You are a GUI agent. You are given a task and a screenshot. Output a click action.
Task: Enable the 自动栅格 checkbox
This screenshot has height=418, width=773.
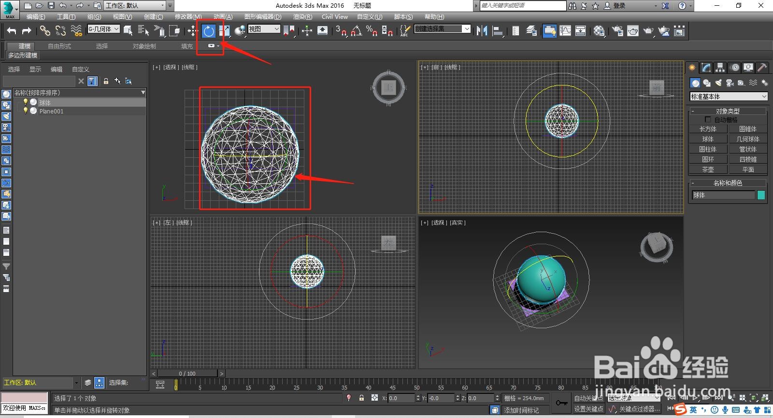[x=708, y=119]
